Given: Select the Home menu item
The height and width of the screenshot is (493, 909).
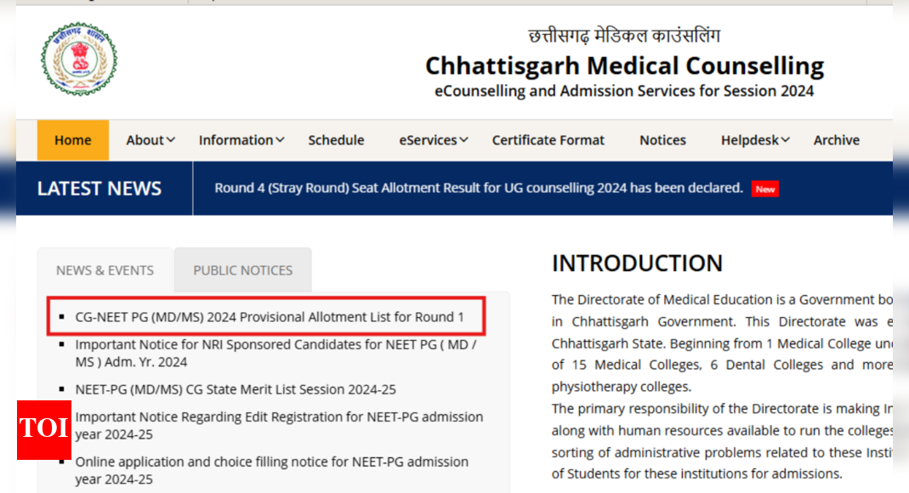Looking at the screenshot, I should pos(72,140).
